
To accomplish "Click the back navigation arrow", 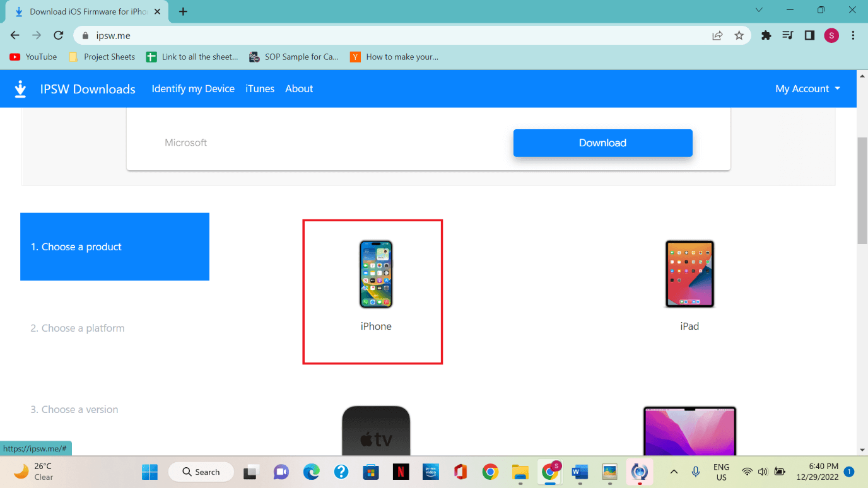I will click(x=15, y=35).
